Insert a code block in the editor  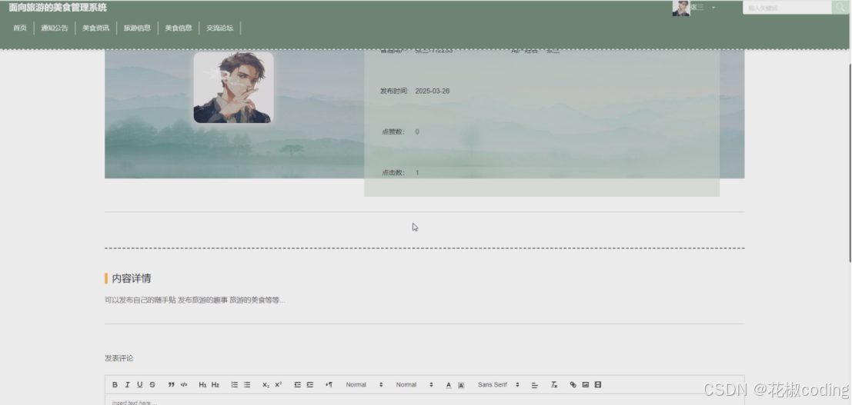click(x=184, y=384)
